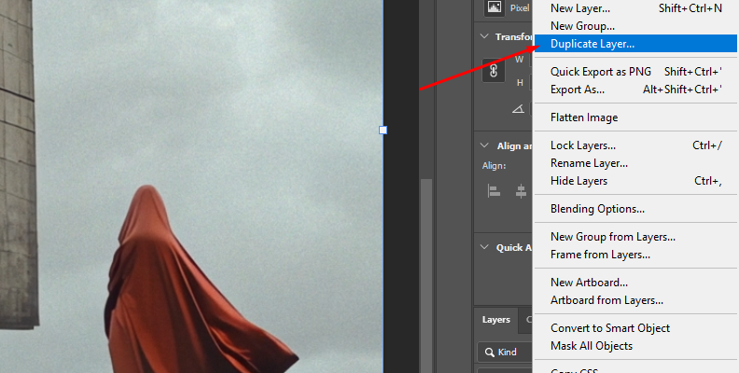The width and height of the screenshot is (739, 373).
Task: Toggle the width-height link chain icon
Action: pyautogui.click(x=495, y=70)
